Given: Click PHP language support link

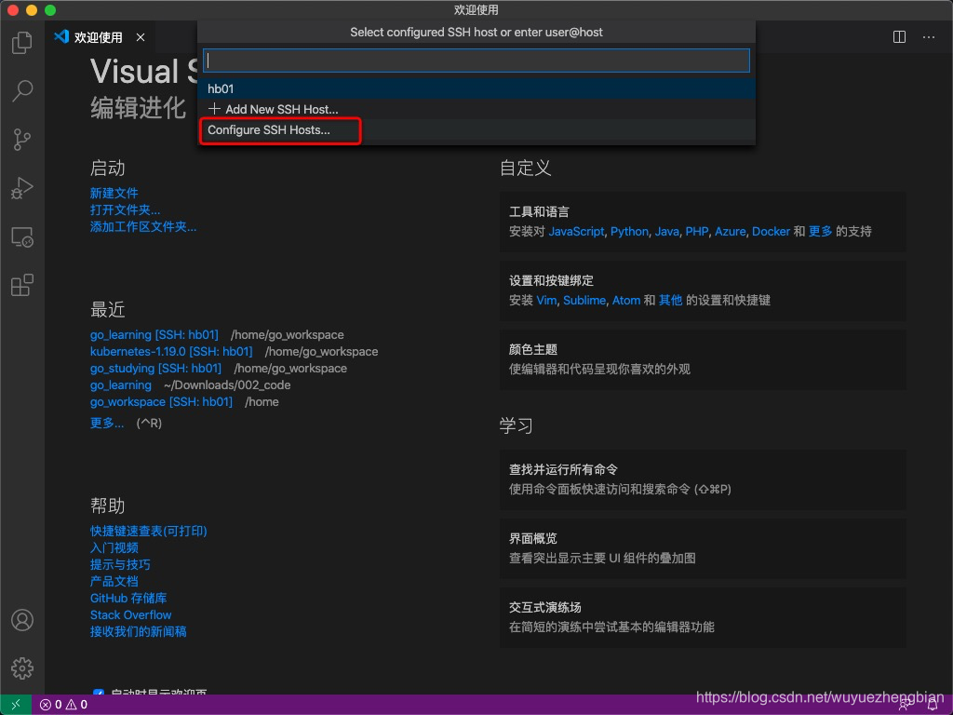Looking at the screenshot, I should point(697,232).
